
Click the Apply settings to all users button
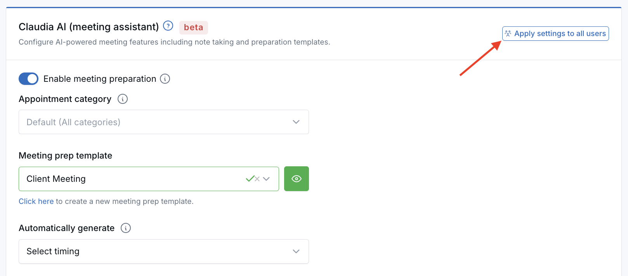click(x=555, y=33)
